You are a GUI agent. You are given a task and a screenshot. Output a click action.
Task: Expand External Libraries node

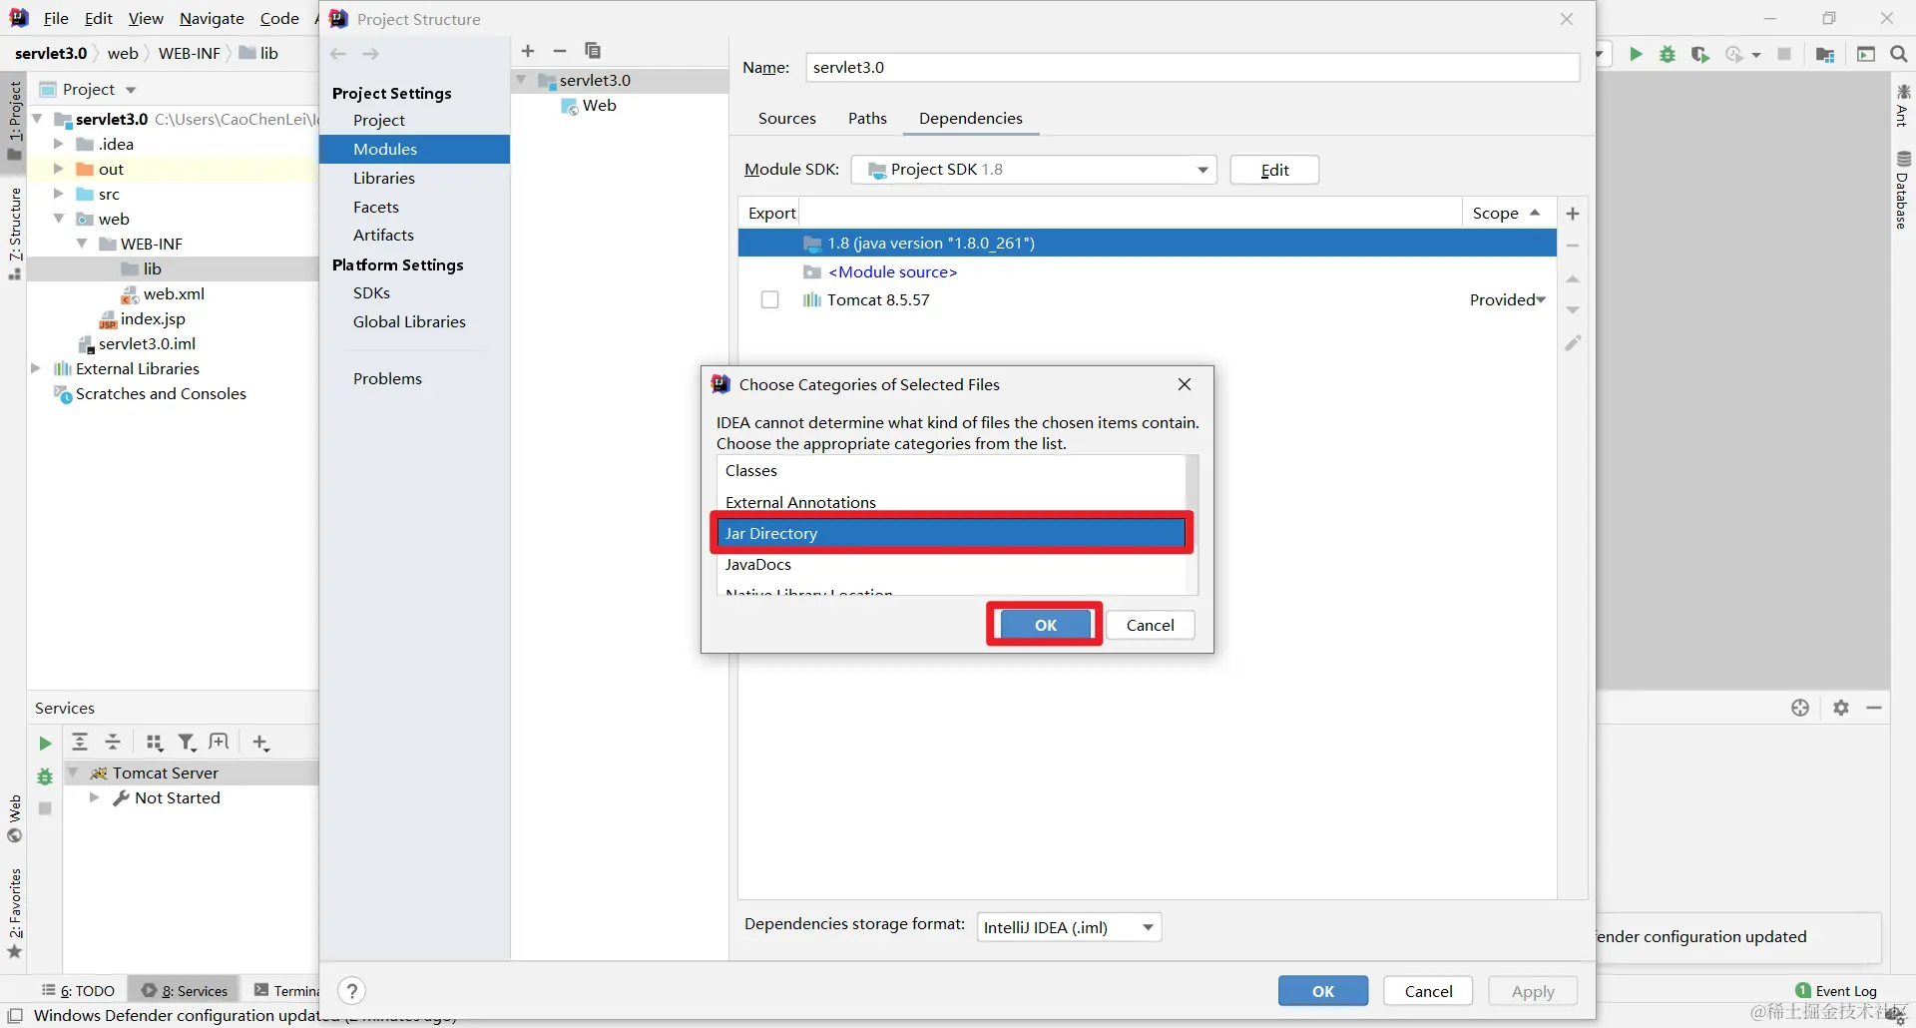[x=36, y=368]
